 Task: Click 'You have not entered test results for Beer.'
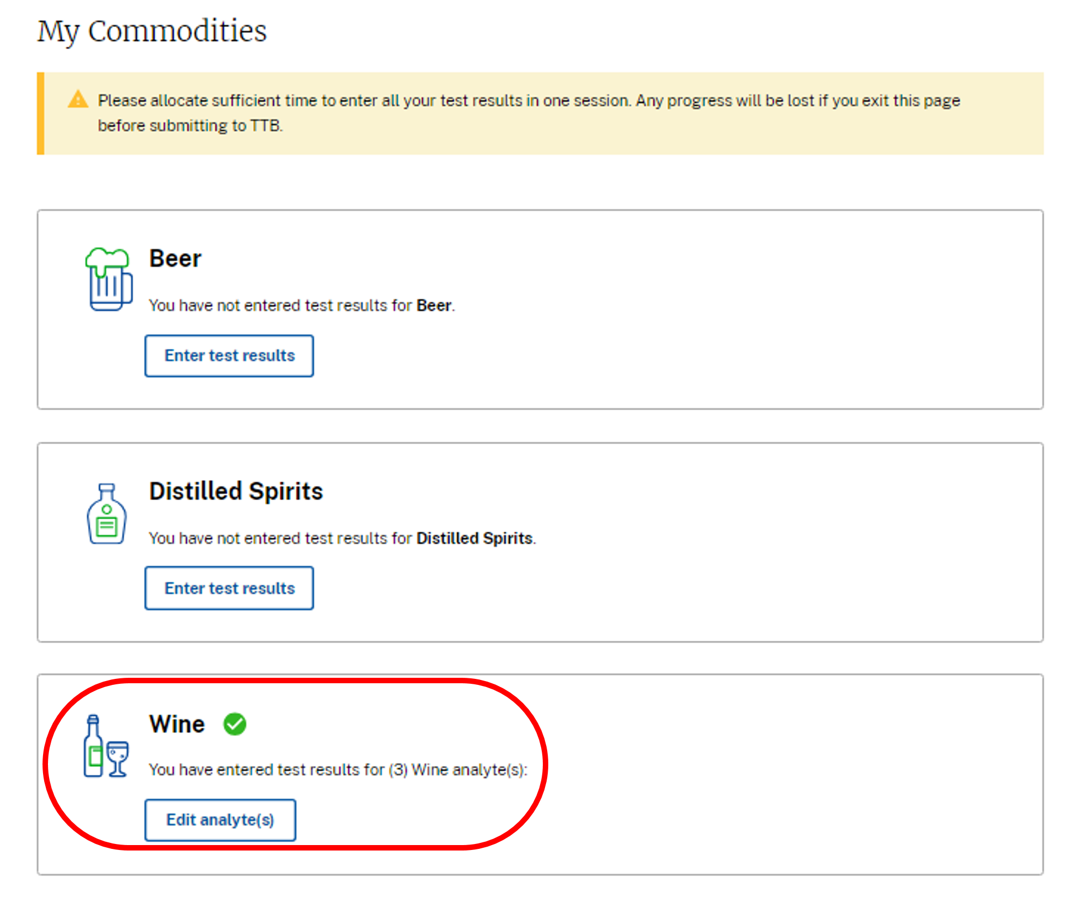(x=302, y=305)
